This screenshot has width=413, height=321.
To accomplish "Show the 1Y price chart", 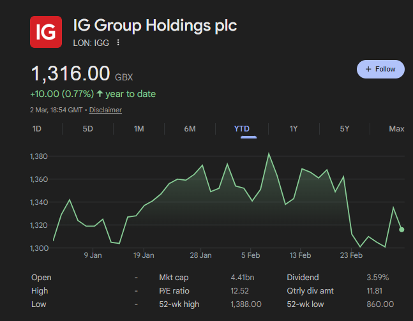I will point(294,129).
